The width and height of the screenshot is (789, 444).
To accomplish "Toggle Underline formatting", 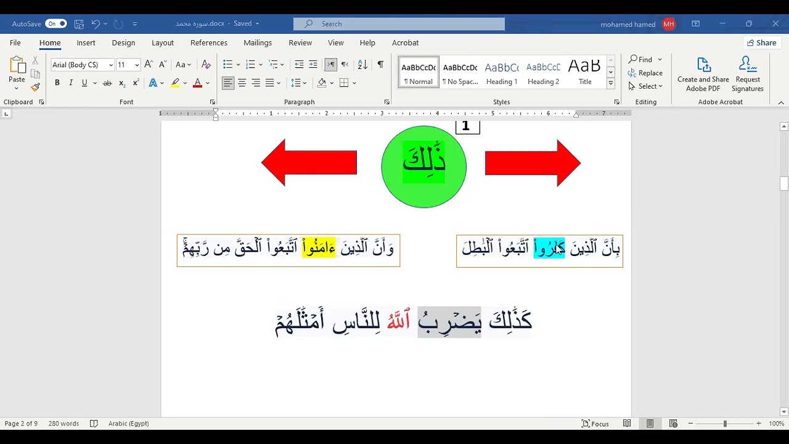I will [84, 83].
